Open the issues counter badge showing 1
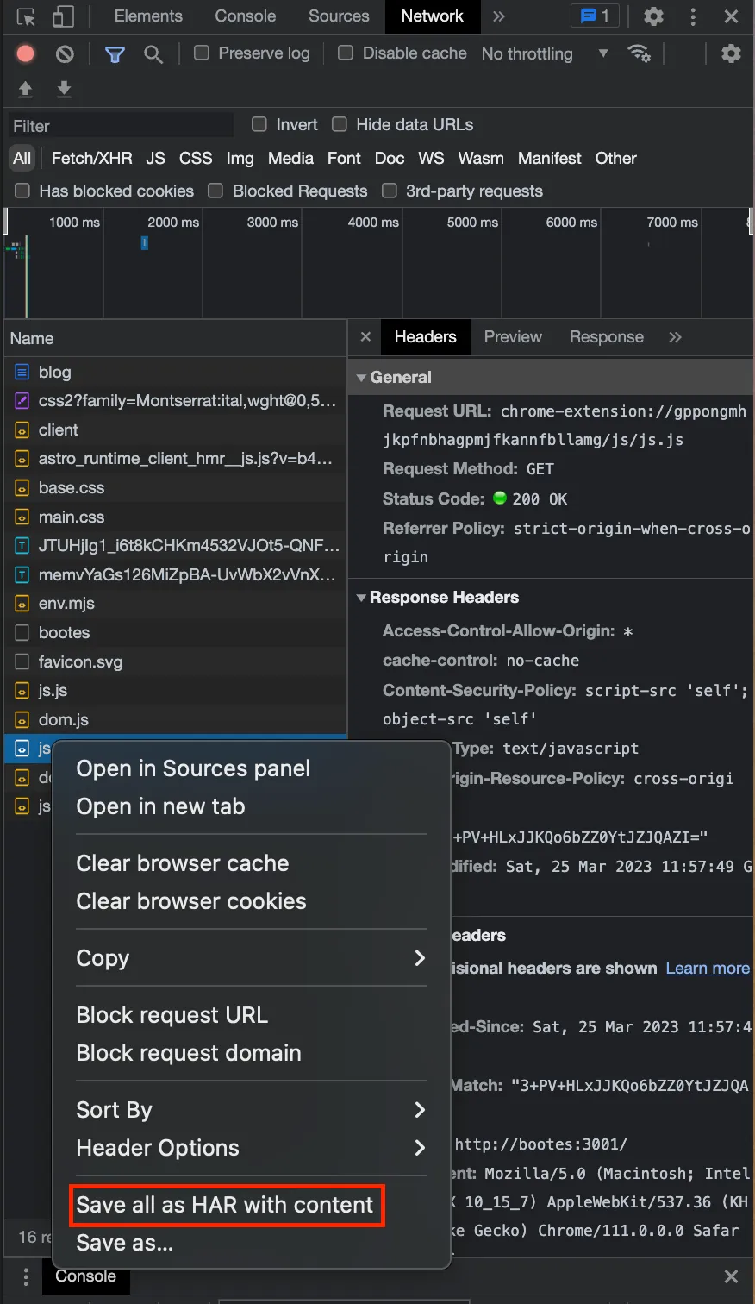The height and width of the screenshot is (1304, 755). coord(595,16)
